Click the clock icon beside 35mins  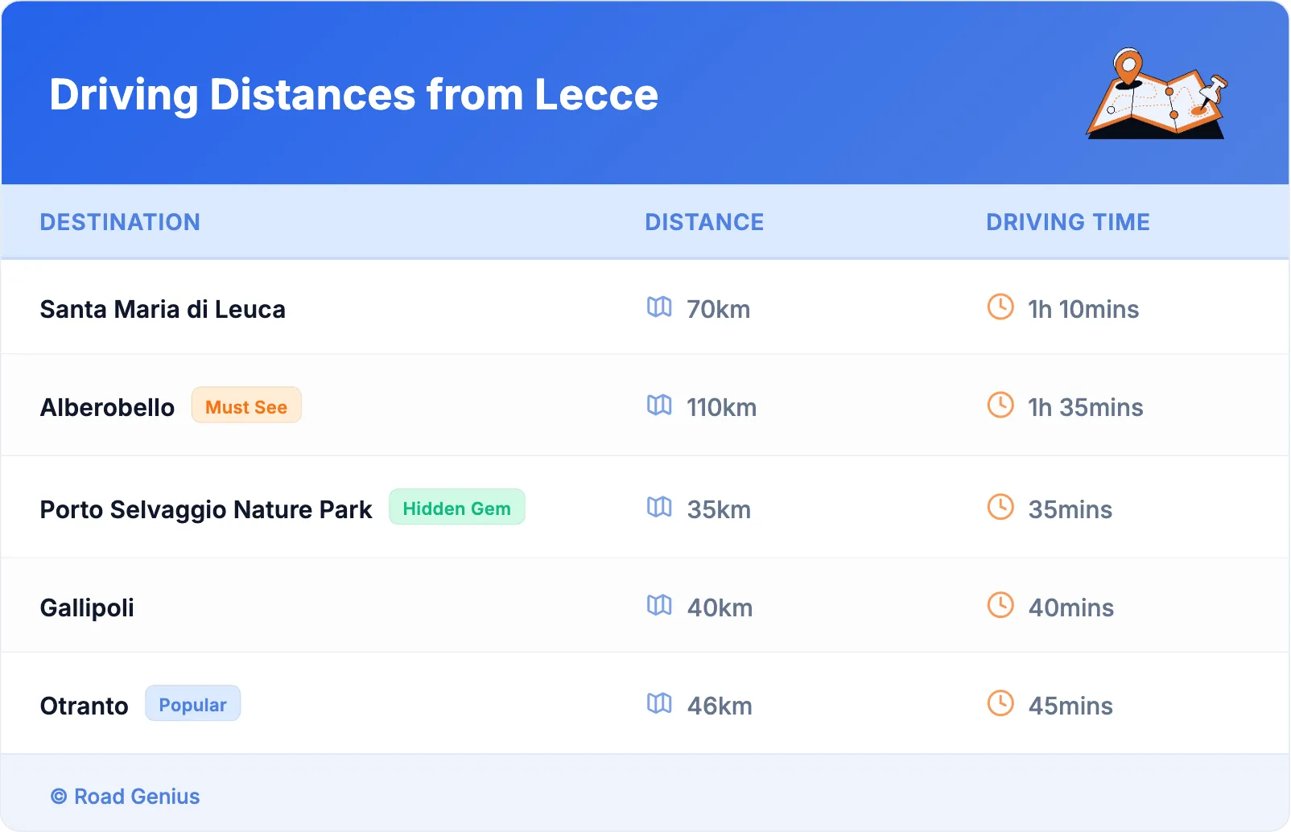pyautogui.click(x=1000, y=507)
